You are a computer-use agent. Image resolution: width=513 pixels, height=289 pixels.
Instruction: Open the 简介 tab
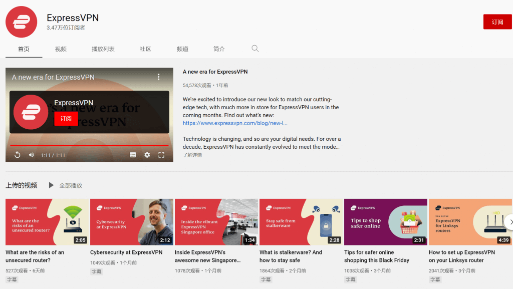click(219, 49)
